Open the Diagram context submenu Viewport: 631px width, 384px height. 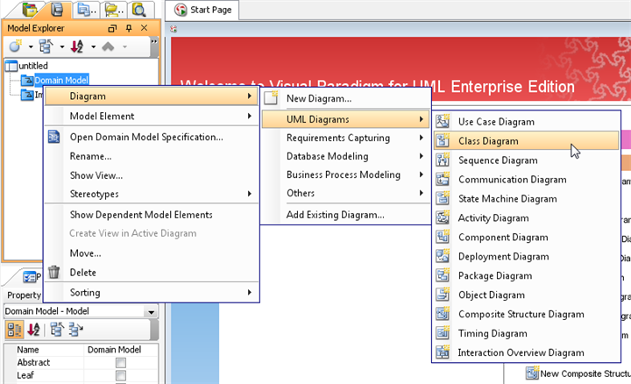point(152,96)
